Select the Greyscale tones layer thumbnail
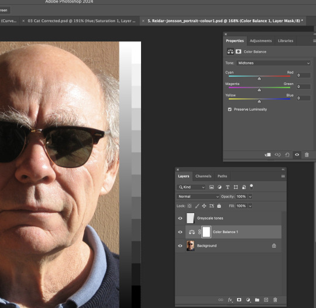The width and height of the screenshot is (316, 308). [190, 218]
